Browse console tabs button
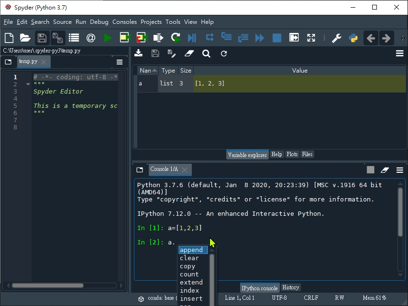The height and width of the screenshot is (306, 408). click(140, 169)
